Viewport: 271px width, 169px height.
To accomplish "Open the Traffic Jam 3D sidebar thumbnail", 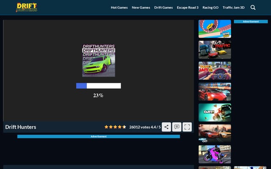I will click(x=215, y=71).
